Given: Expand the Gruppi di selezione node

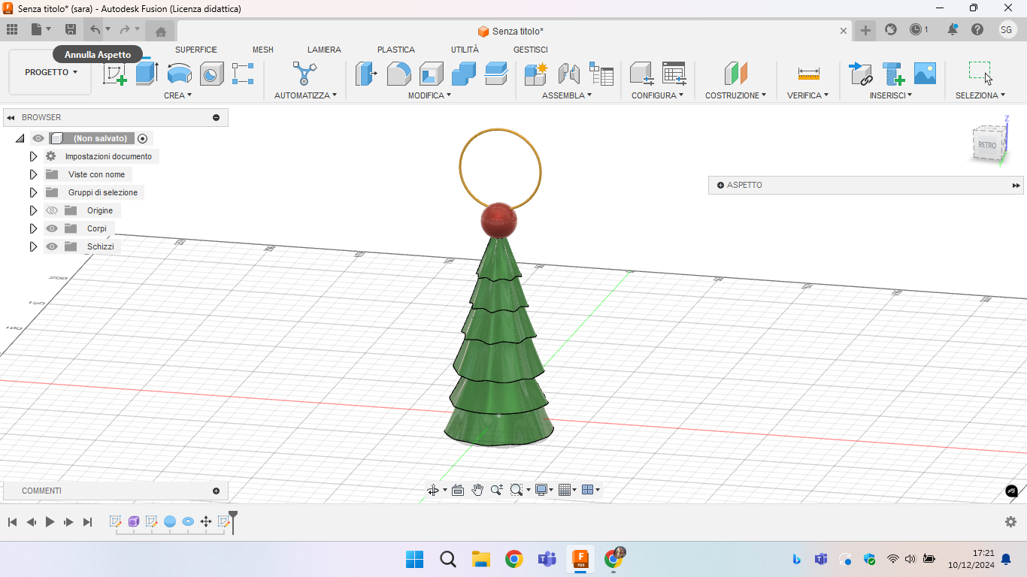Looking at the screenshot, I should pos(33,192).
